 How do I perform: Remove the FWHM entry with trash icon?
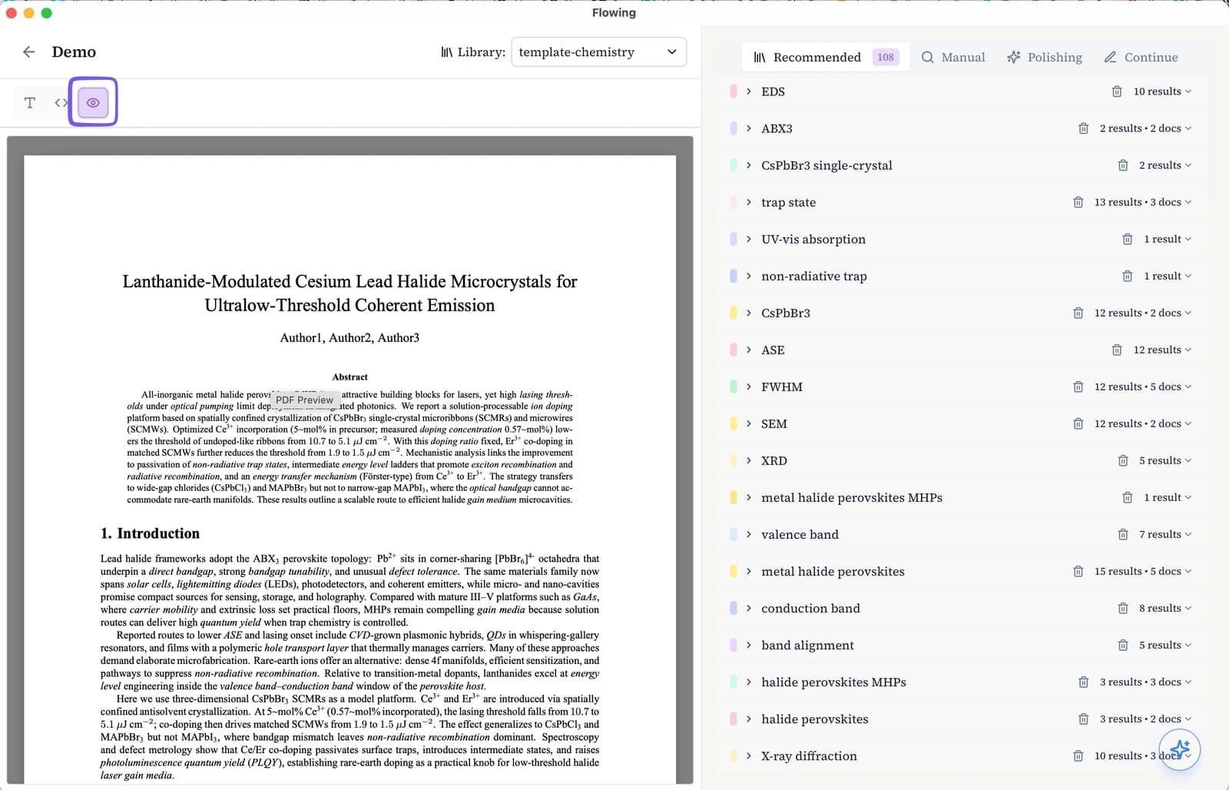[x=1078, y=387]
